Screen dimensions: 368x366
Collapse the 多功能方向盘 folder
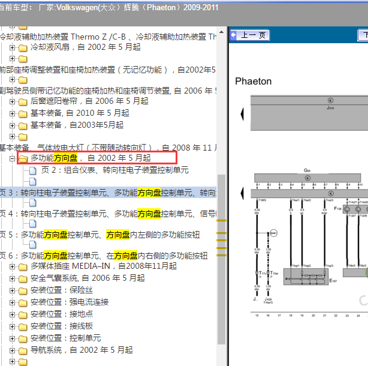12,159
